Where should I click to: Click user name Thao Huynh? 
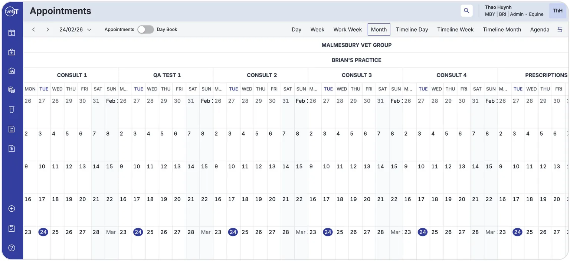click(x=498, y=7)
